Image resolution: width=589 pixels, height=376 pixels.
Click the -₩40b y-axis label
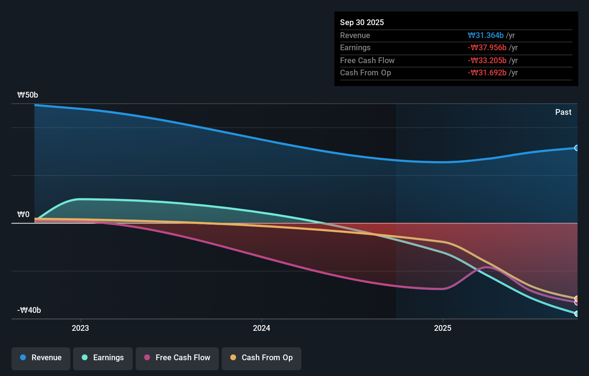(x=29, y=310)
